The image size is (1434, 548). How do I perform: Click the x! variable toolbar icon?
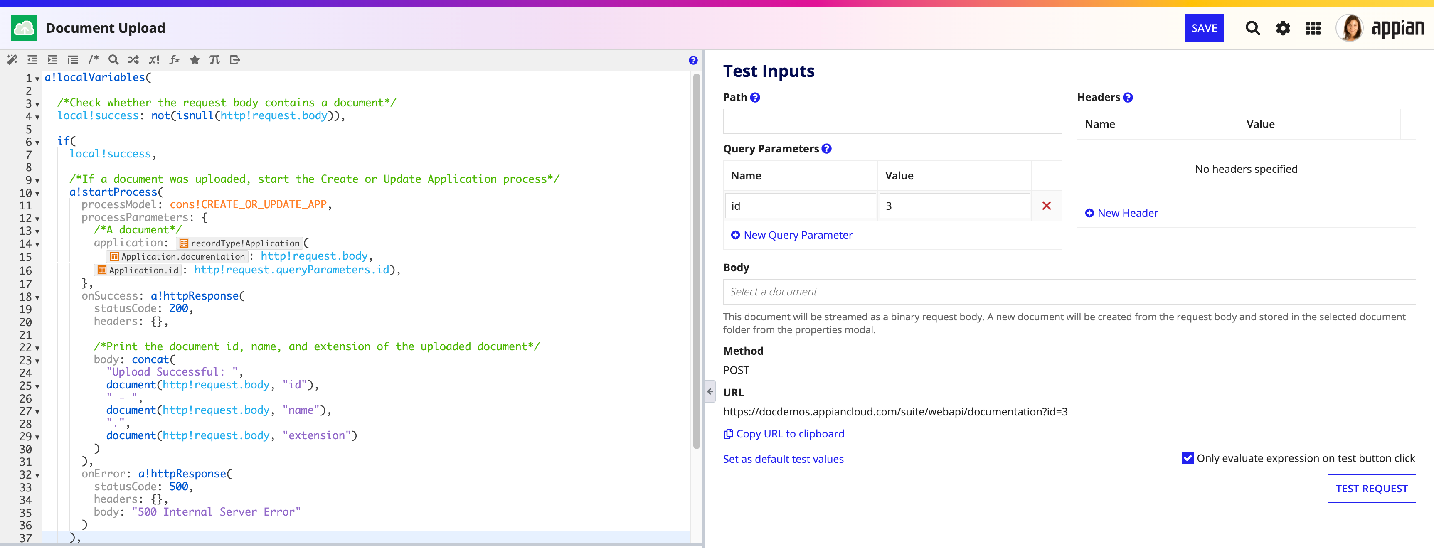pos(154,59)
